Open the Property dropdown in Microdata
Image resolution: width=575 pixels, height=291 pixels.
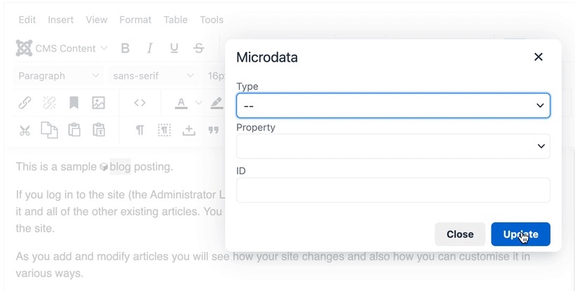(393, 147)
